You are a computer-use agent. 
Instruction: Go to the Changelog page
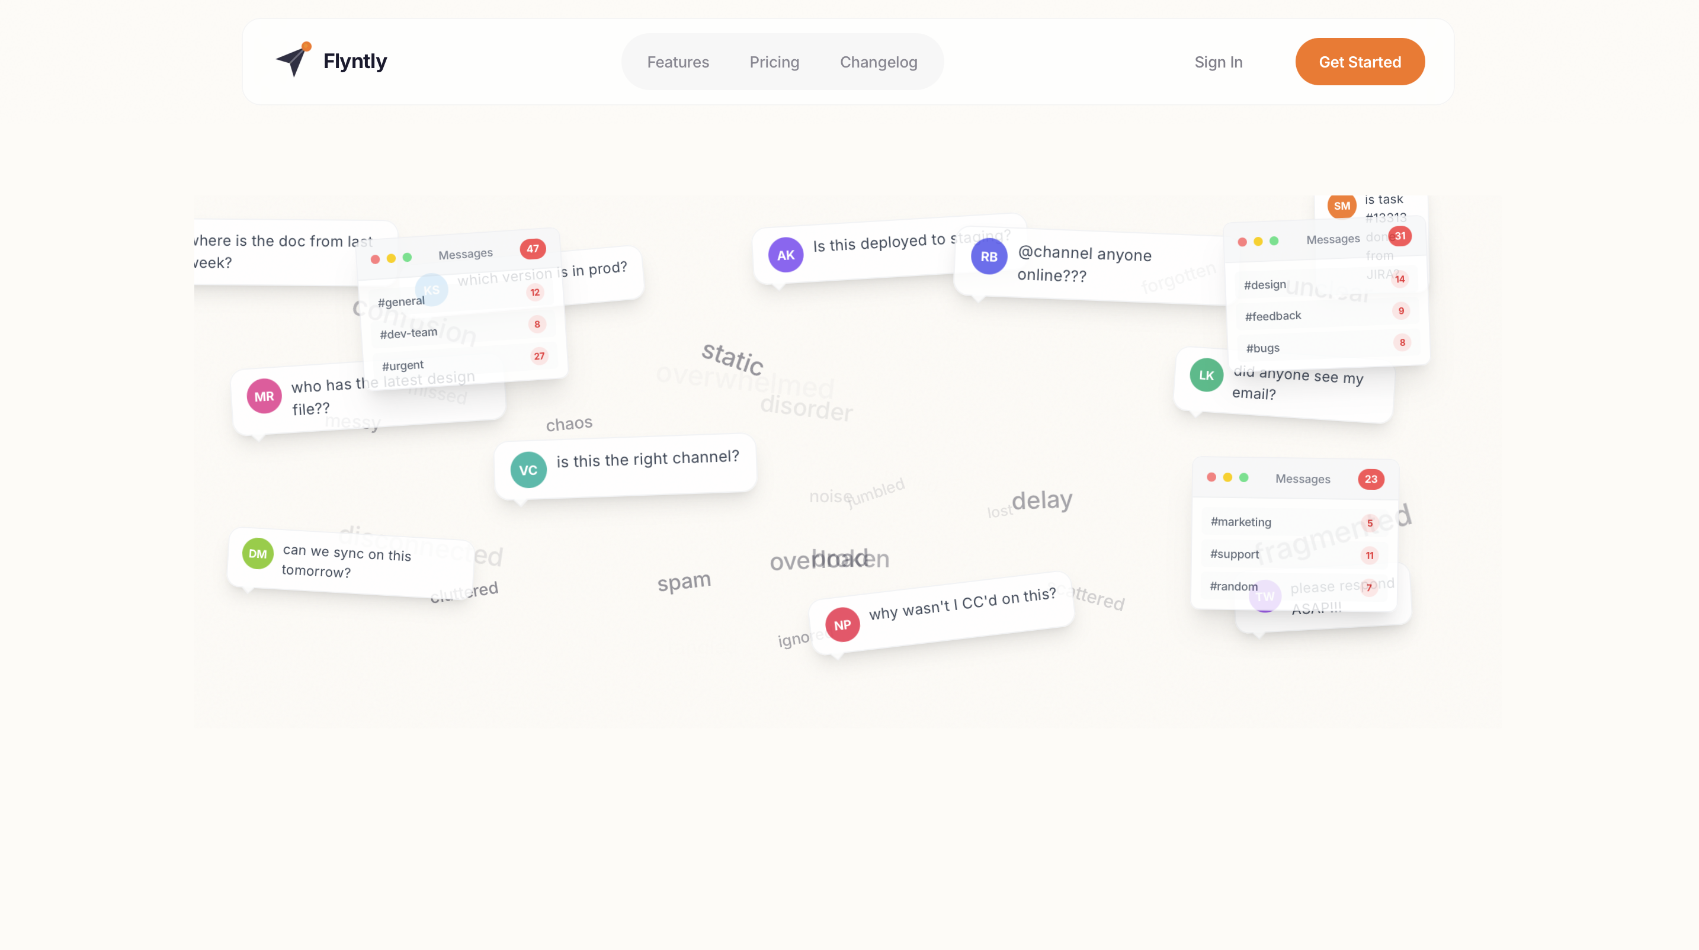(x=878, y=62)
